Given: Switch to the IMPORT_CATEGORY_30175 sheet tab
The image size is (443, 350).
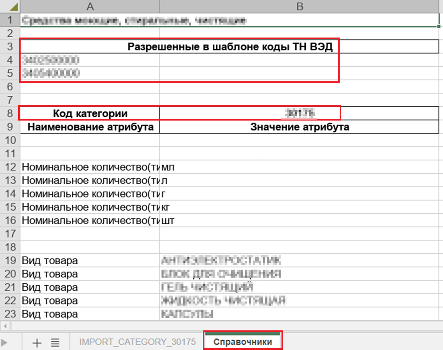Looking at the screenshot, I should click(137, 342).
